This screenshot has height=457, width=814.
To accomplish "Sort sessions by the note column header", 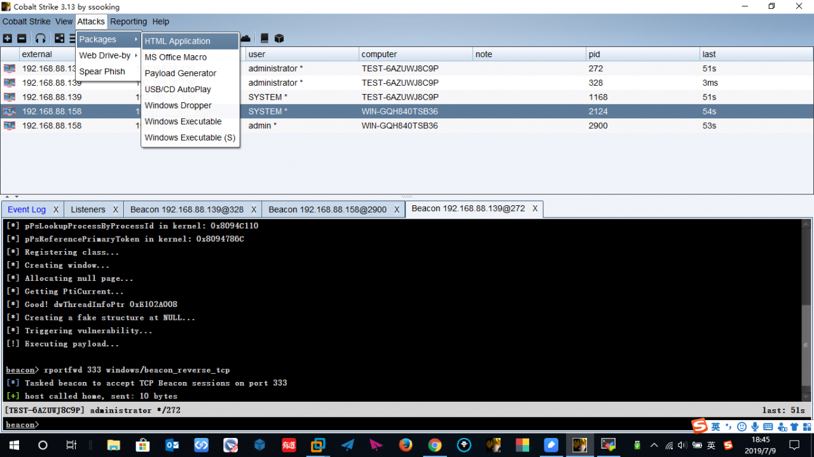I will [x=529, y=54].
